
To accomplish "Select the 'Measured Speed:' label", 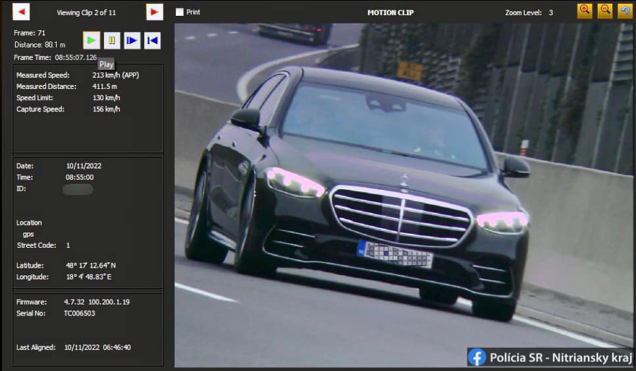I will pyautogui.click(x=43, y=75).
